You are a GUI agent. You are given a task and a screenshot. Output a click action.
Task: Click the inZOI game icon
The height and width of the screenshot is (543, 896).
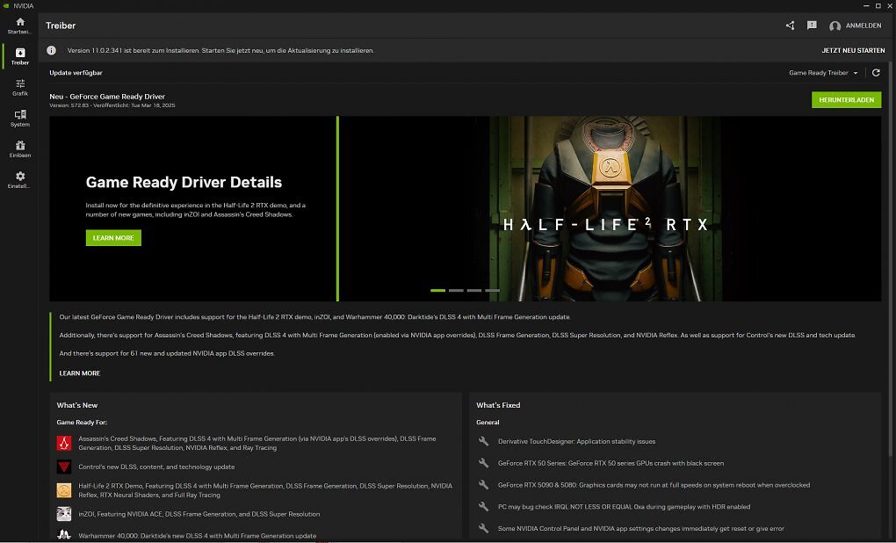click(64, 514)
